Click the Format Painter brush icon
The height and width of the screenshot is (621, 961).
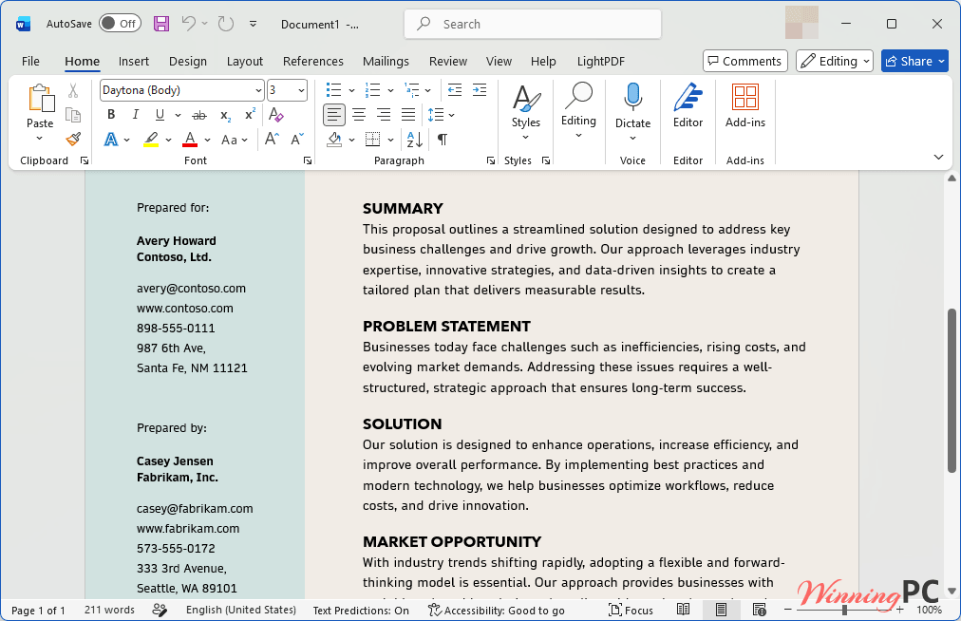point(73,140)
